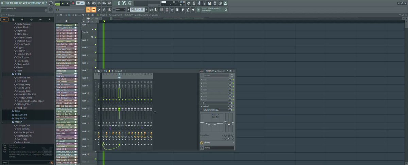Open the What's new in FL Cloud news
The image size is (408, 165).
click(214, 9)
